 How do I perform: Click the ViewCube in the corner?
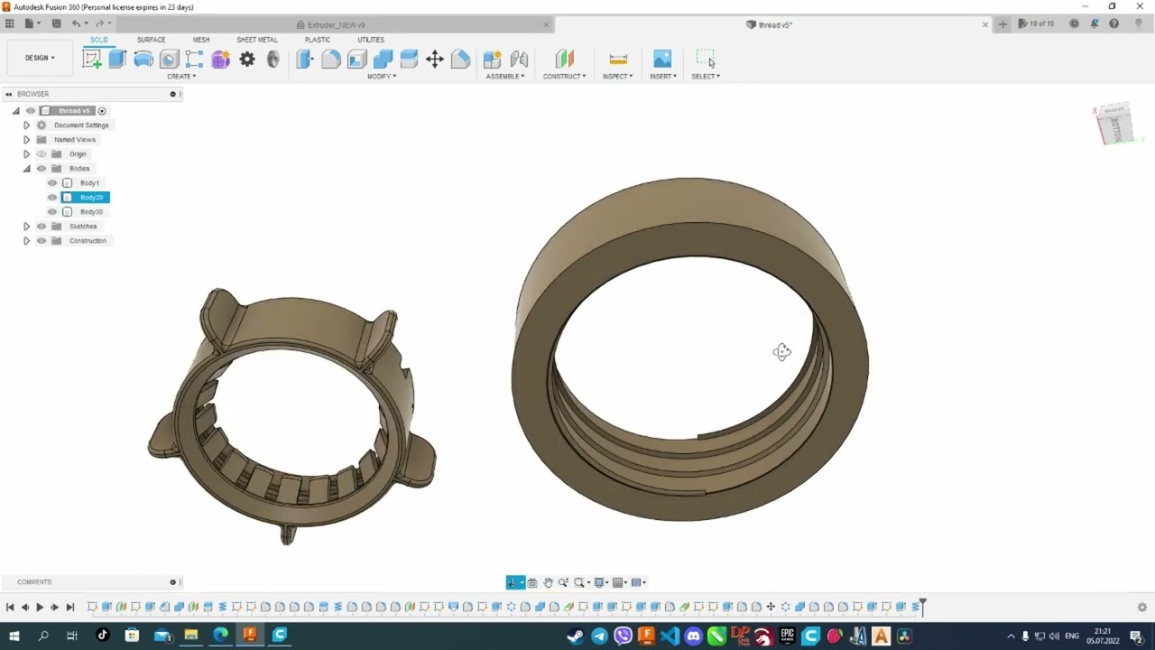tap(1116, 125)
